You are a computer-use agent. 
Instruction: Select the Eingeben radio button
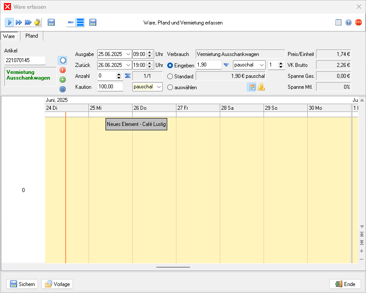click(170, 65)
